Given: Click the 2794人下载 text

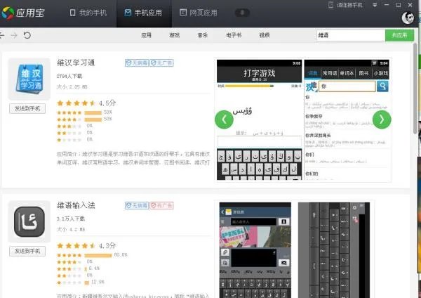Looking at the screenshot, I should [x=69, y=76].
